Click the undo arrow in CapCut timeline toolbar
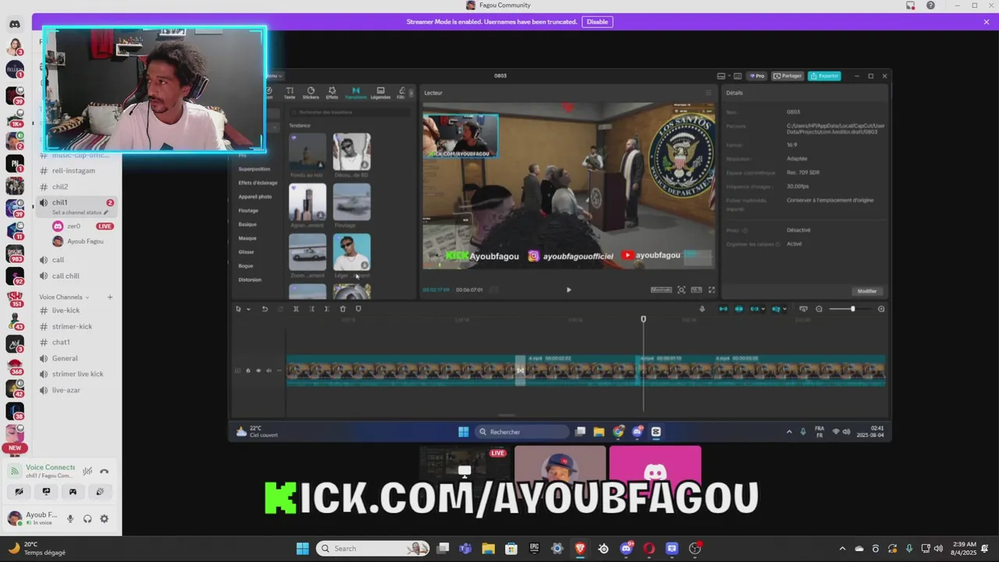This screenshot has height=562, width=999. tap(265, 309)
